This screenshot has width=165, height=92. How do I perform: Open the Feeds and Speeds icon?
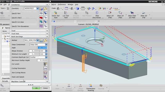point(45,77)
